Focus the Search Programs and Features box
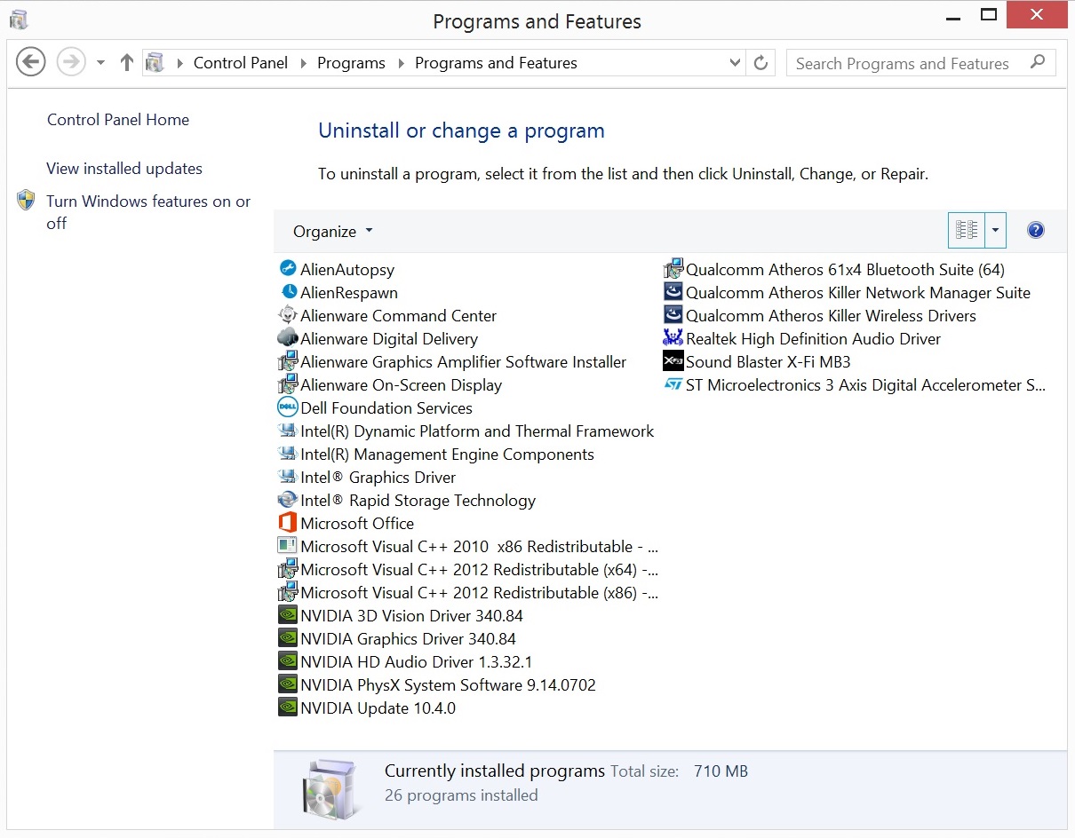 (921, 63)
